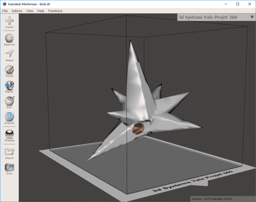The height and width of the screenshot is (202, 256).
Task: Activate the Select tool
Action: pos(9,55)
